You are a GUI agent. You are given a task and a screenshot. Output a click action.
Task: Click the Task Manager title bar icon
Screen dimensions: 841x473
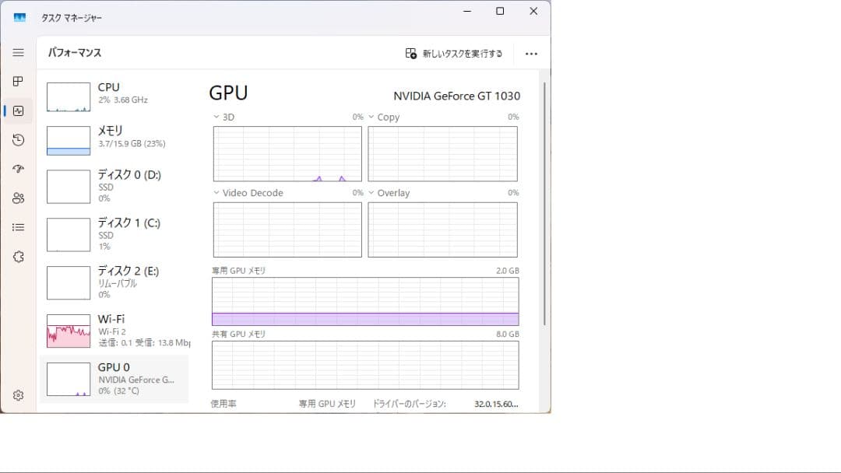click(x=19, y=16)
